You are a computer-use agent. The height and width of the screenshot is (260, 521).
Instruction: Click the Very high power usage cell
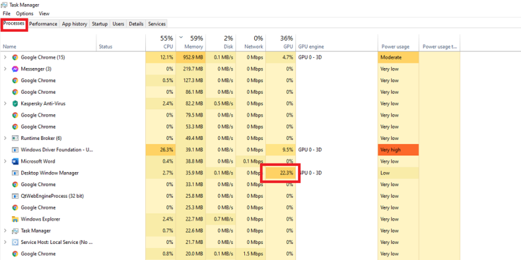click(398, 150)
